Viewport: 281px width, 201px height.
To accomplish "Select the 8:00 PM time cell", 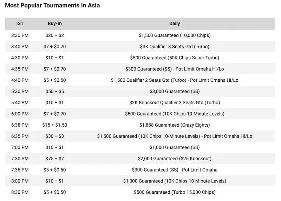I will click(x=20, y=181).
